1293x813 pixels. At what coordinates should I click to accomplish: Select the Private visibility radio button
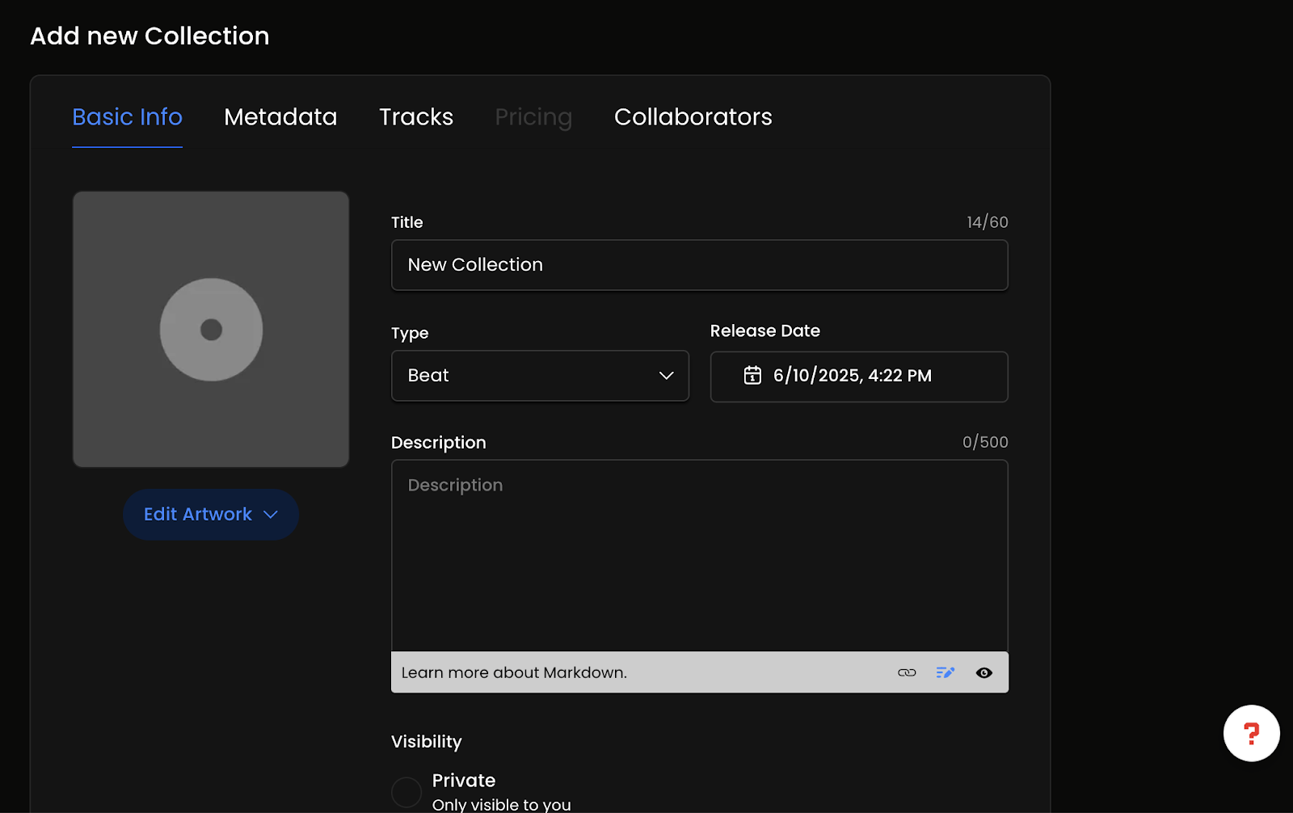tap(406, 792)
